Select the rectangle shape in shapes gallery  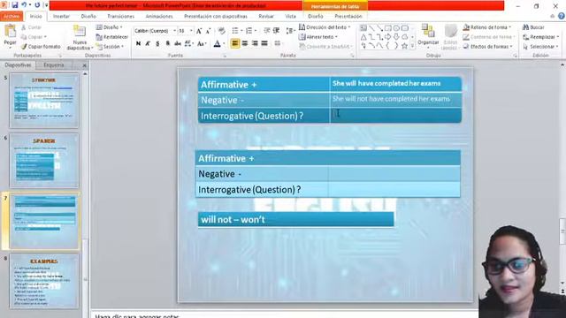(x=388, y=28)
